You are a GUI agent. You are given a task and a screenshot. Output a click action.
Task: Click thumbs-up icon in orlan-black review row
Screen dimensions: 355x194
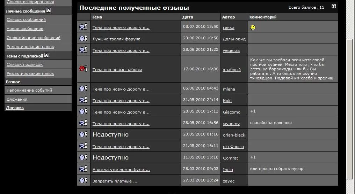84,134
